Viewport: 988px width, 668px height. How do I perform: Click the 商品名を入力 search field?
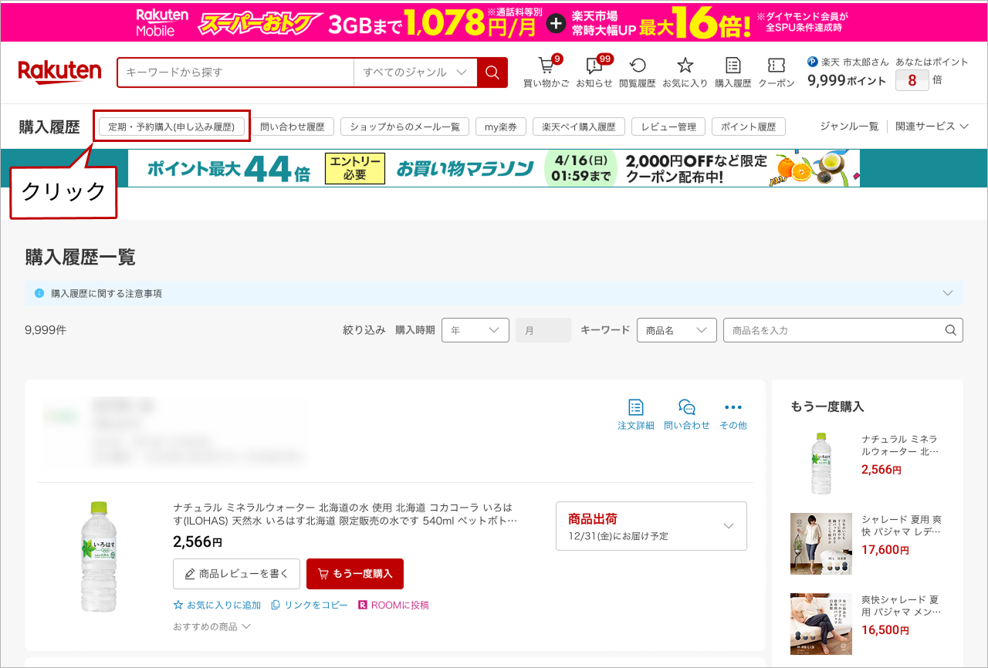point(834,330)
